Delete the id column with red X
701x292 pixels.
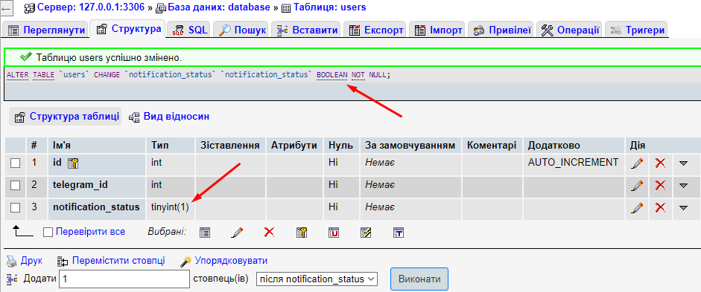(660, 163)
